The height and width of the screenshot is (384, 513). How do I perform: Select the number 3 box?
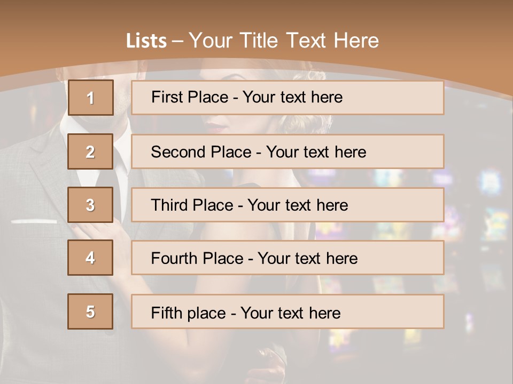pyautogui.click(x=90, y=205)
